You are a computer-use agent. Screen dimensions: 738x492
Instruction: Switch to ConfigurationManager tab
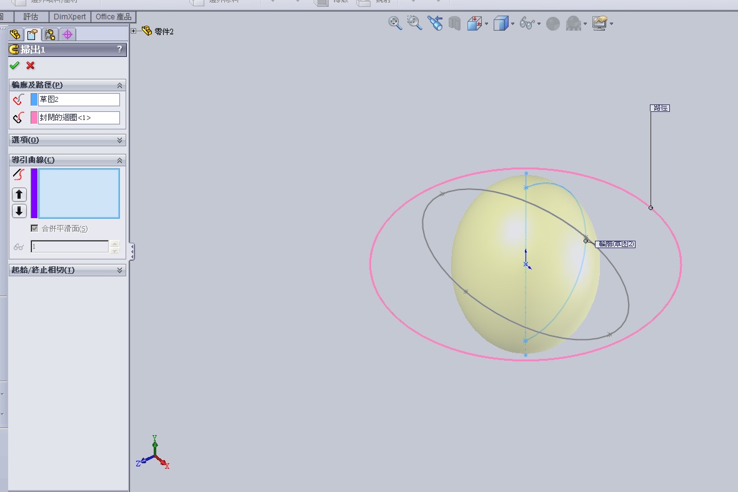pyautogui.click(x=50, y=34)
